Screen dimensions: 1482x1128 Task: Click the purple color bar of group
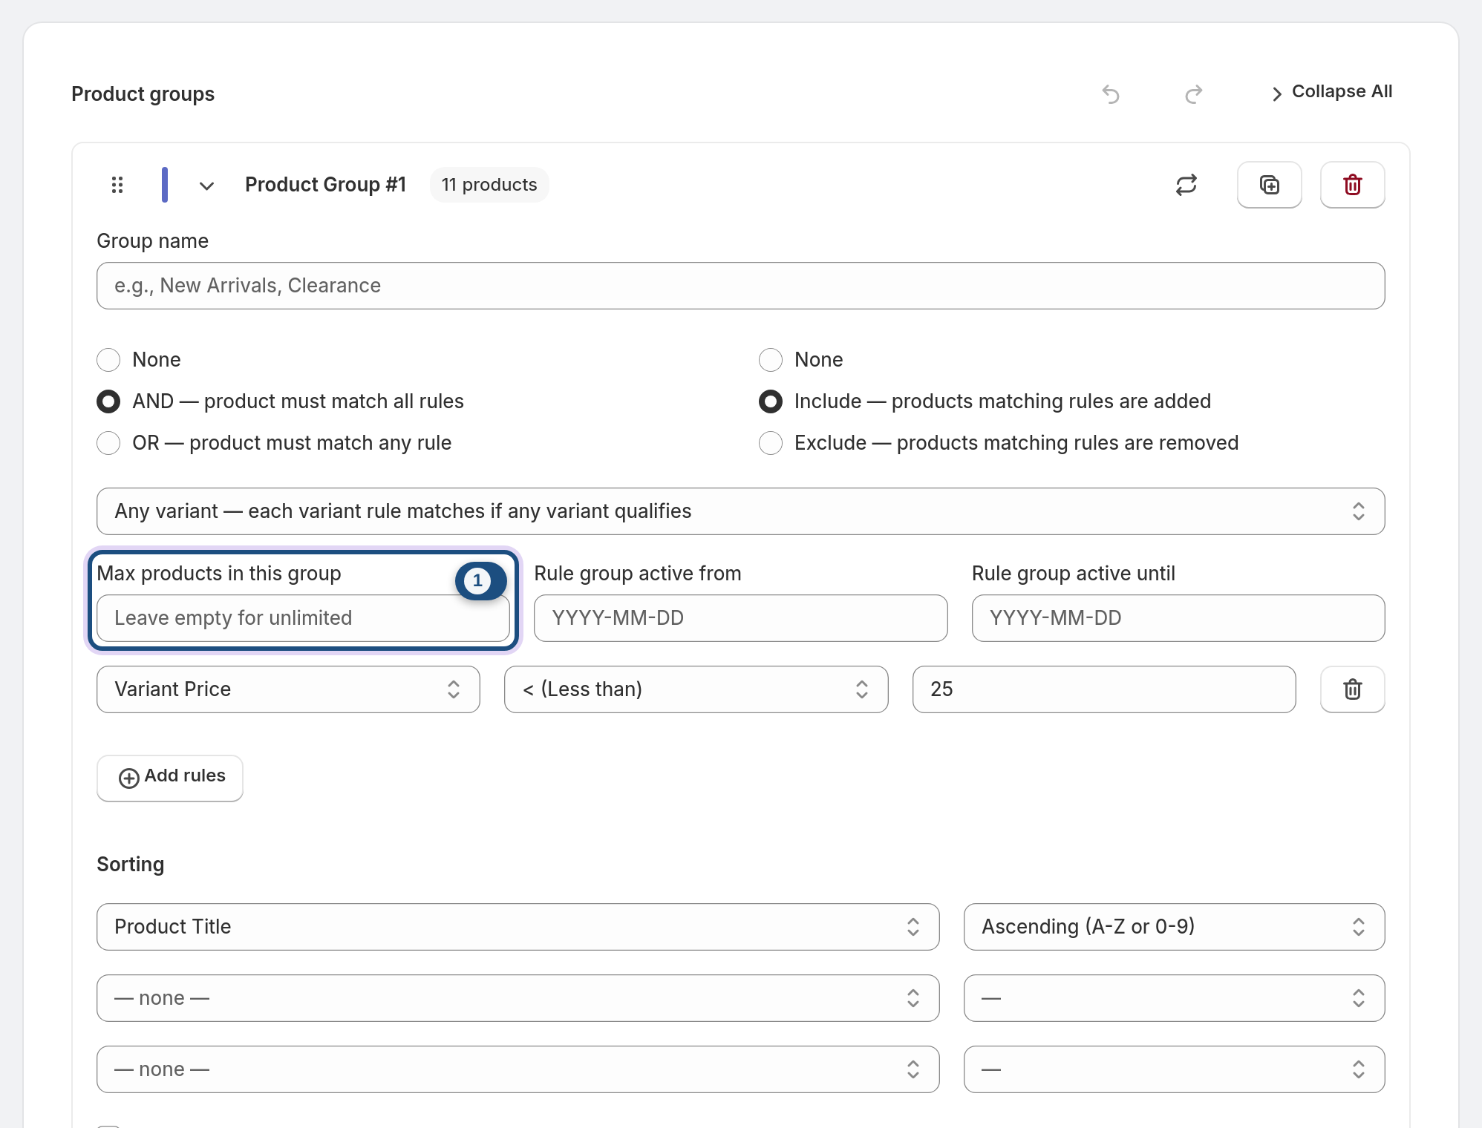[x=165, y=185]
